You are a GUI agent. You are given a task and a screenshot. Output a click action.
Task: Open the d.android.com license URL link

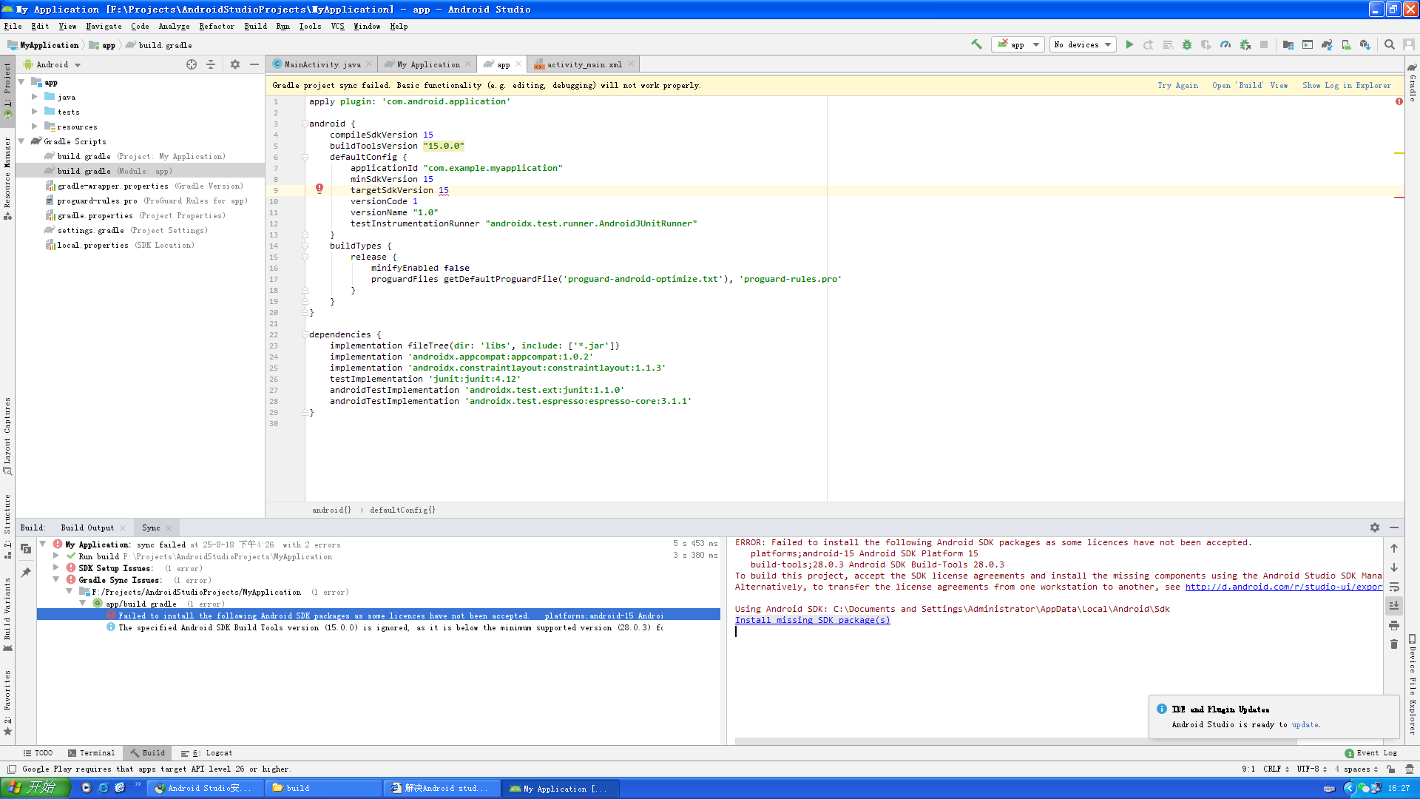coord(1283,587)
